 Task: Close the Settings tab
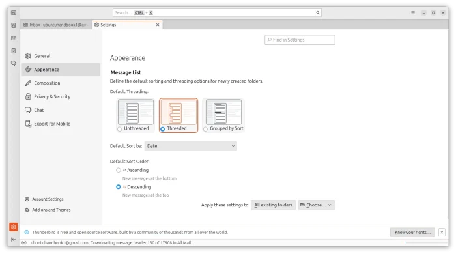158,25
